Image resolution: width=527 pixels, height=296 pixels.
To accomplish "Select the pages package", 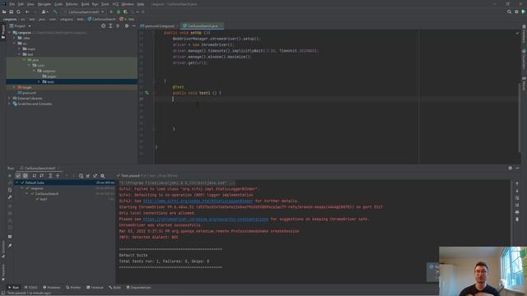I will [49, 76].
